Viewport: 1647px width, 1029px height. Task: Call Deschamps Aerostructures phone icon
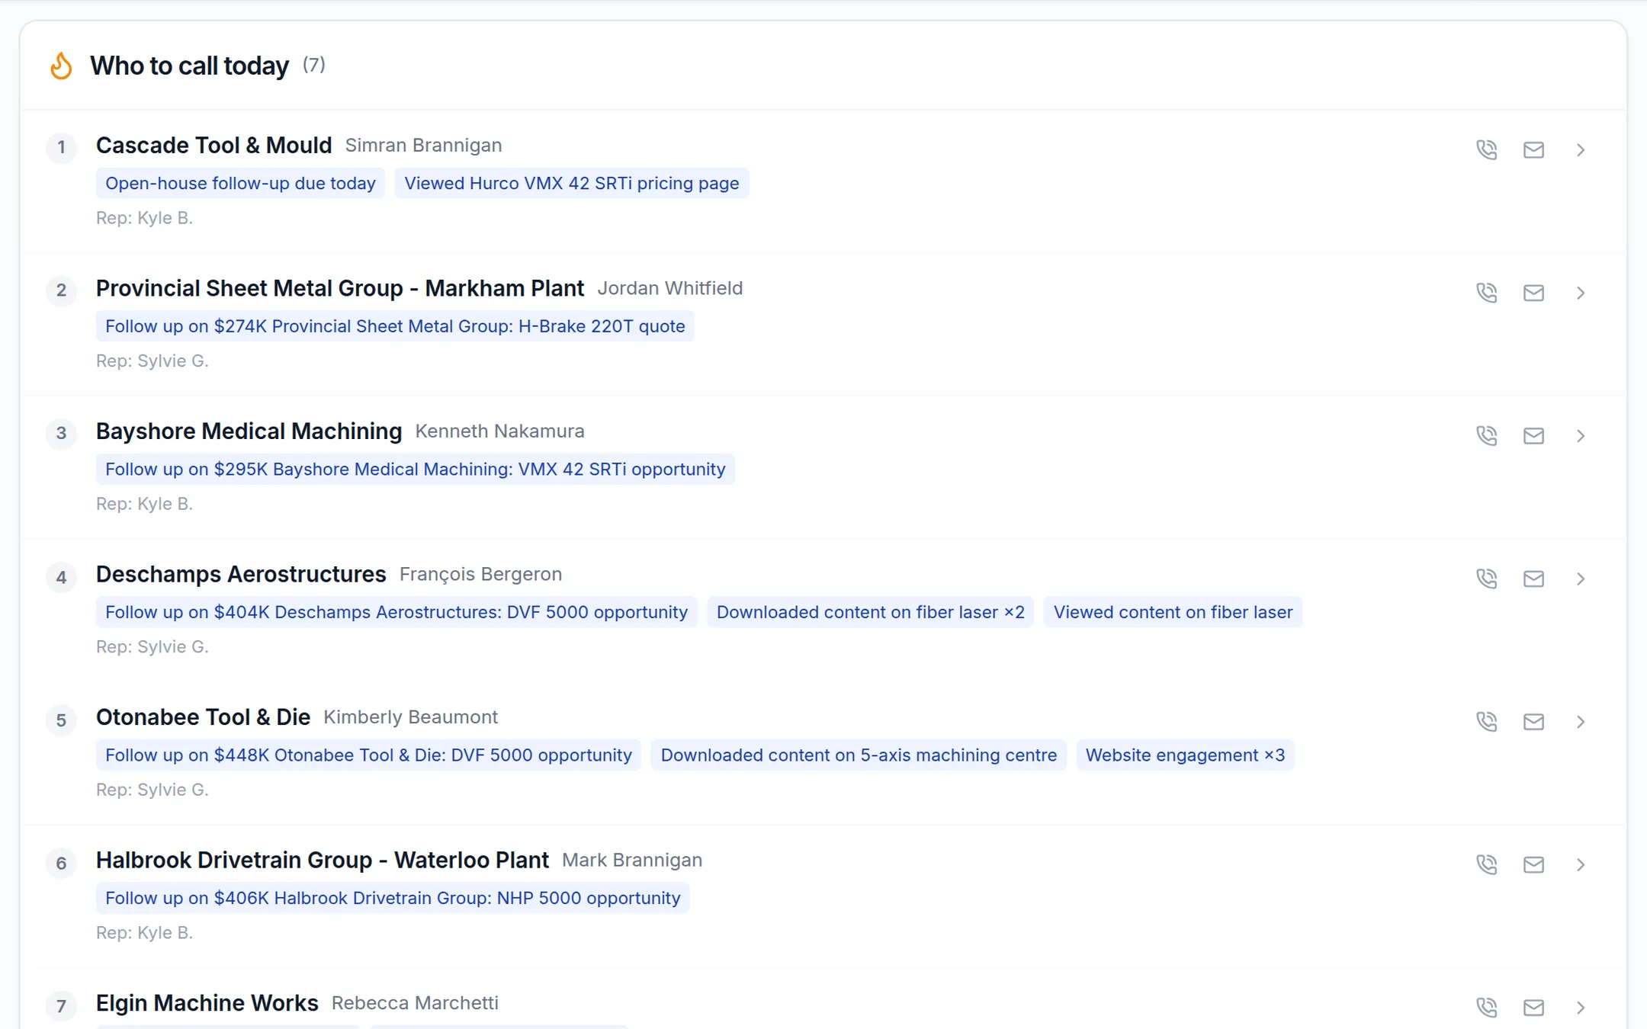[x=1487, y=579]
